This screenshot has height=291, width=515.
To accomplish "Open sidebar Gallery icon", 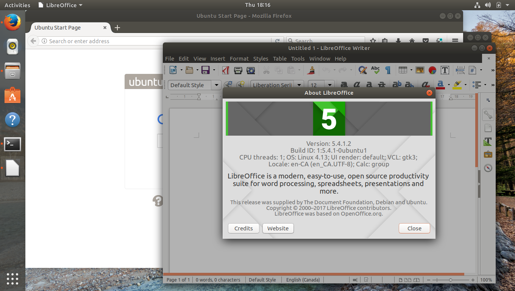I will [x=488, y=155].
